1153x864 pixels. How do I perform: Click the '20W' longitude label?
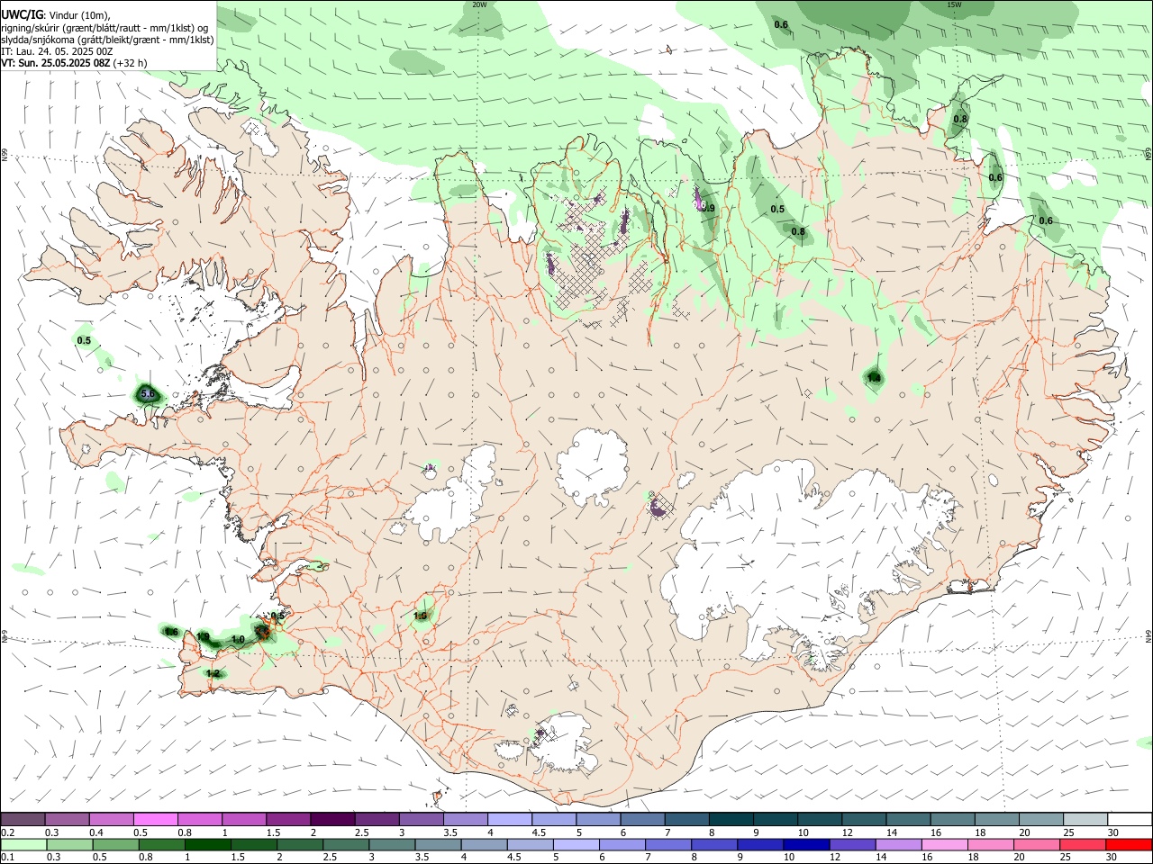click(478, 4)
